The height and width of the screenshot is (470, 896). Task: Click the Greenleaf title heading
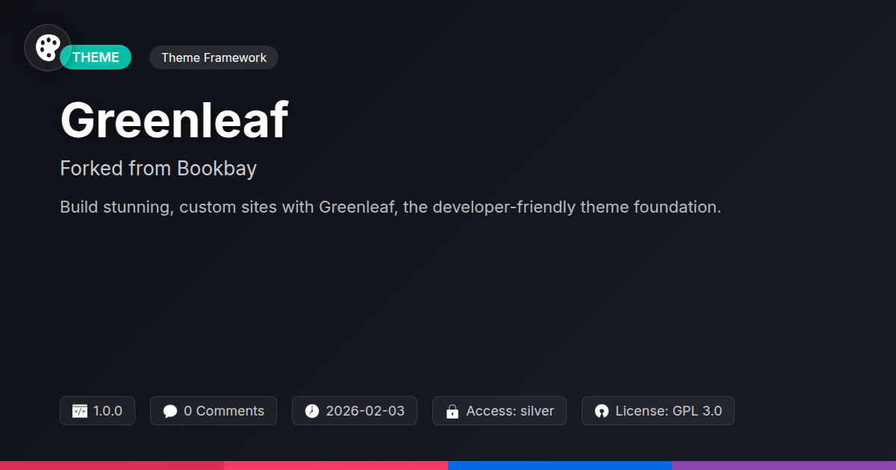click(x=174, y=120)
